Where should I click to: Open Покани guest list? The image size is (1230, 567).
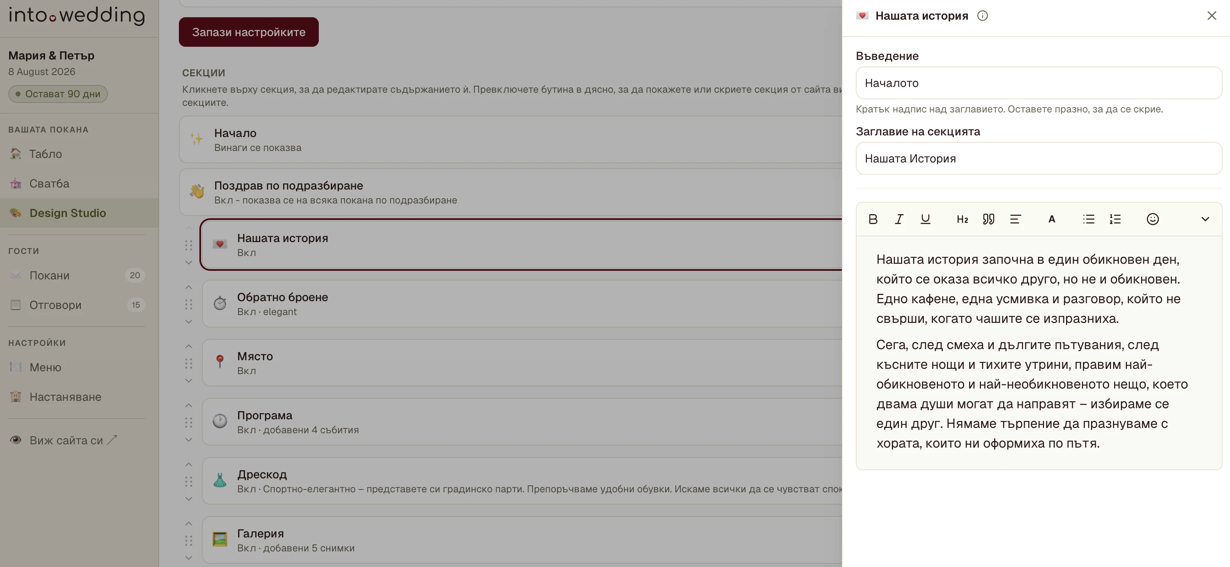(79, 276)
